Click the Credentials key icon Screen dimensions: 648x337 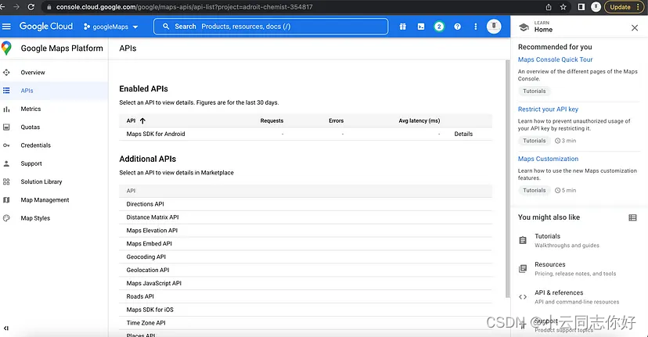pos(6,145)
